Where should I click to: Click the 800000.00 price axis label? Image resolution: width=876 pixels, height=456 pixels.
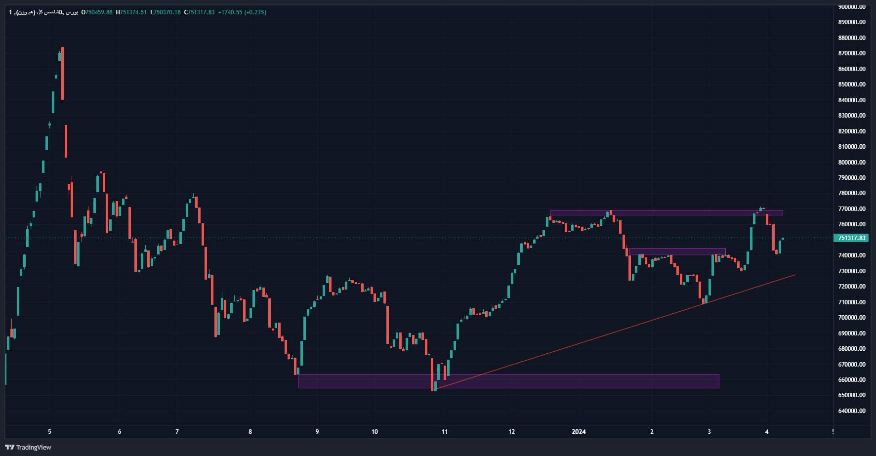click(852, 162)
